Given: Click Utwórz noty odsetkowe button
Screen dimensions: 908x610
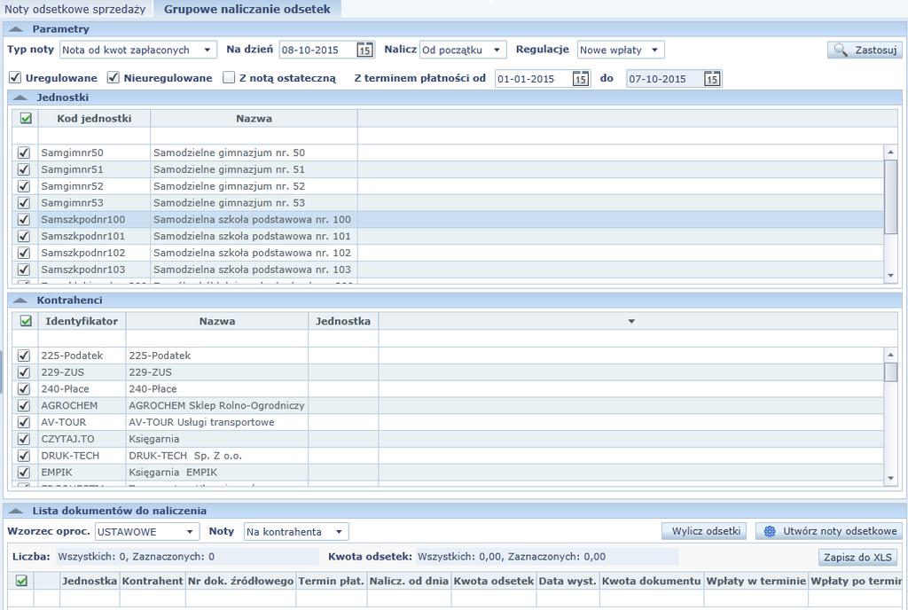Looking at the screenshot, I should point(829,531).
